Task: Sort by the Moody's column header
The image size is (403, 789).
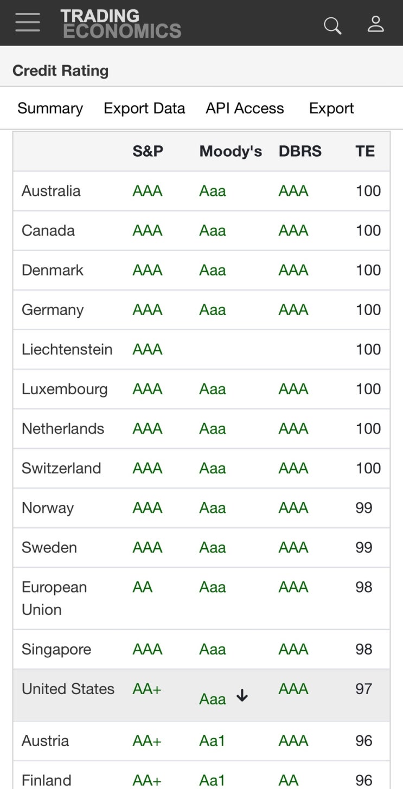Action: 231,151
